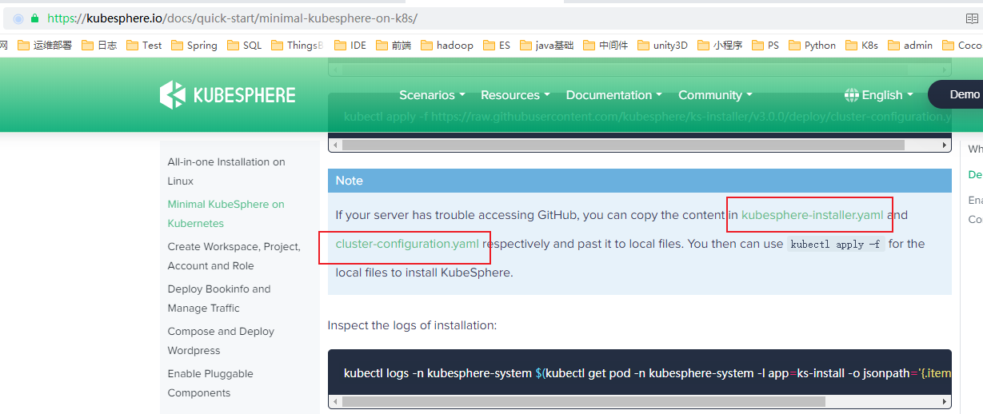Click the browser address bar URL
This screenshot has width=983, height=414.
click(x=232, y=18)
